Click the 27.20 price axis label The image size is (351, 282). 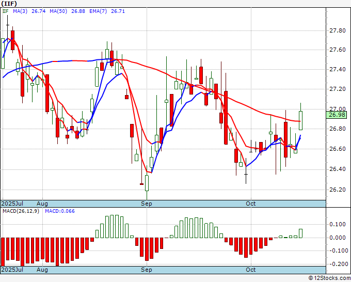click(338, 89)
